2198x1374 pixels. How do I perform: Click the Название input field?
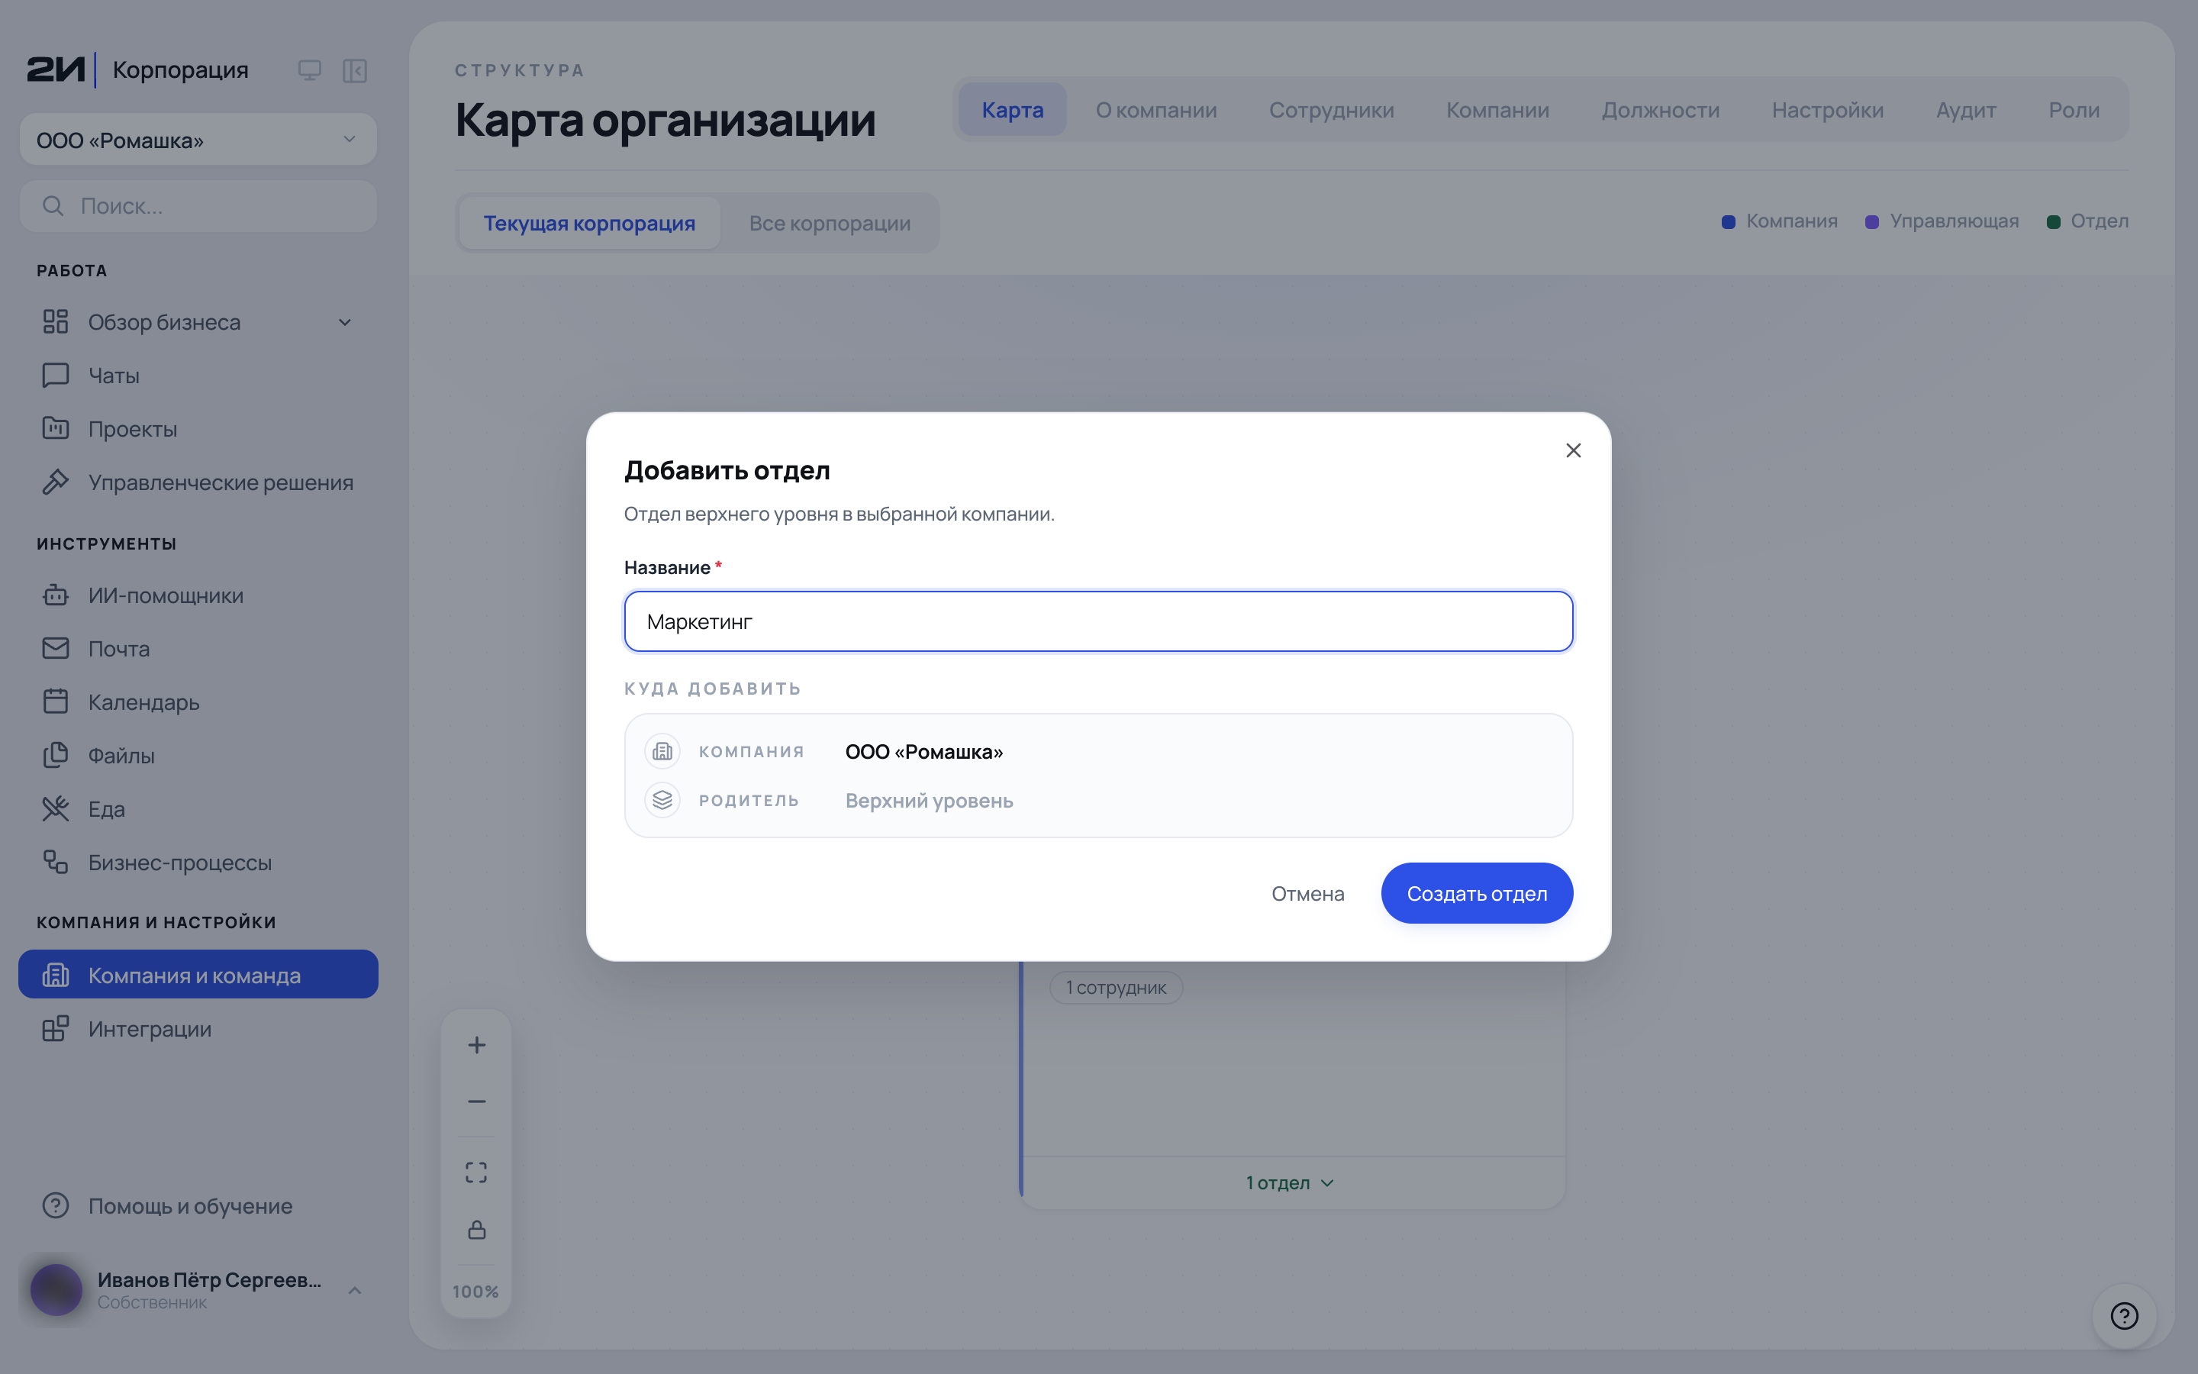(1098, 621)
